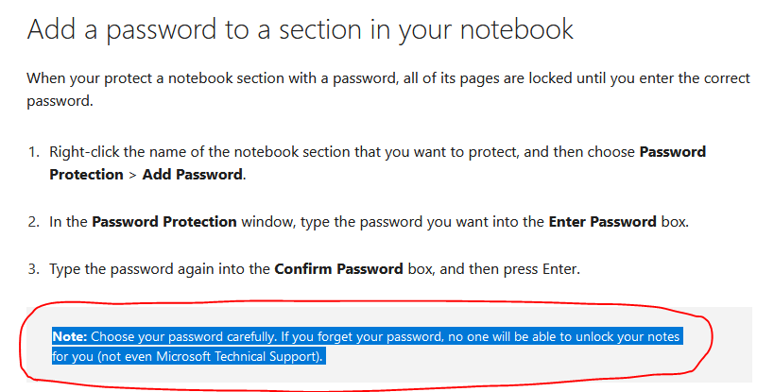Viewport: 774px width, 392px height.
Task: Click the highlighted 'Note:' label
Action: tap(69, 337)
